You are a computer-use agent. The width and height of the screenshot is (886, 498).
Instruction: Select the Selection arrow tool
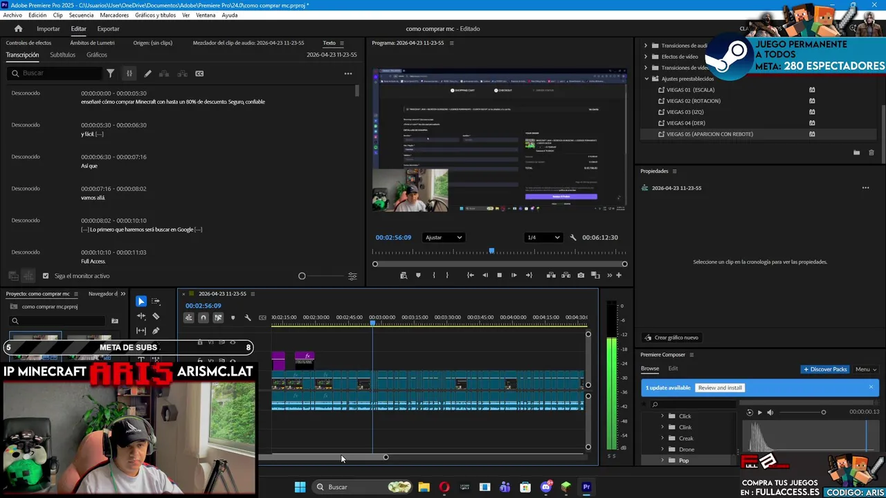[141, 301]
